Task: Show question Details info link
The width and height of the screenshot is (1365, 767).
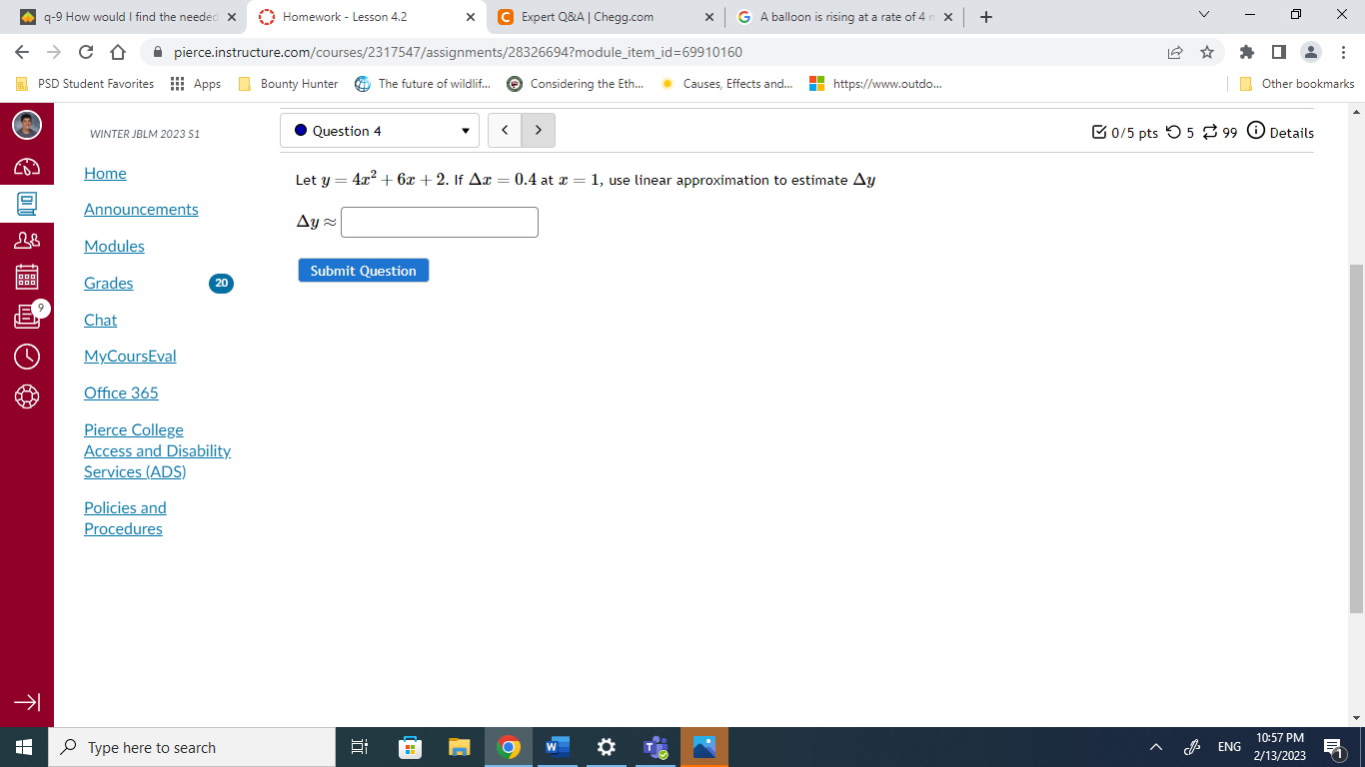Action: point(1281,132)
